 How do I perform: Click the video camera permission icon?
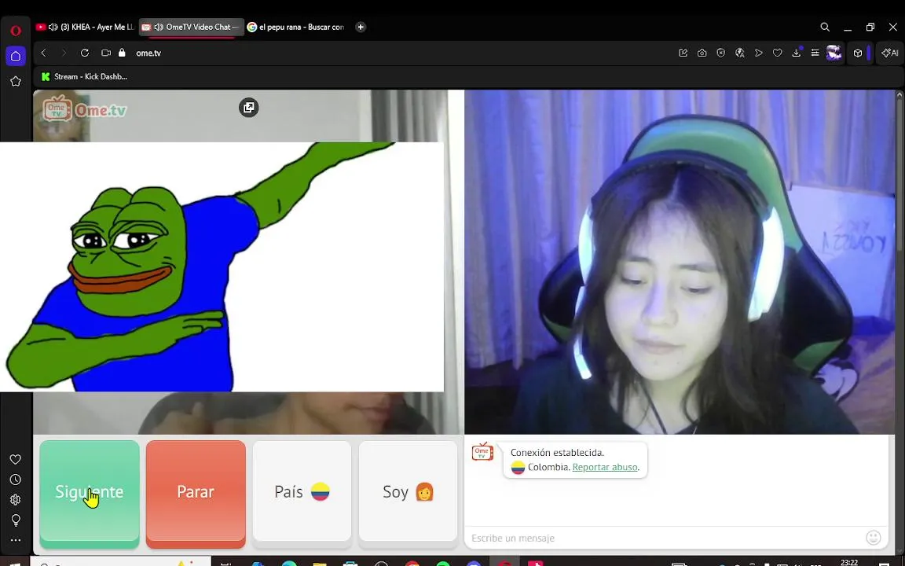click(x=105, y=53)
